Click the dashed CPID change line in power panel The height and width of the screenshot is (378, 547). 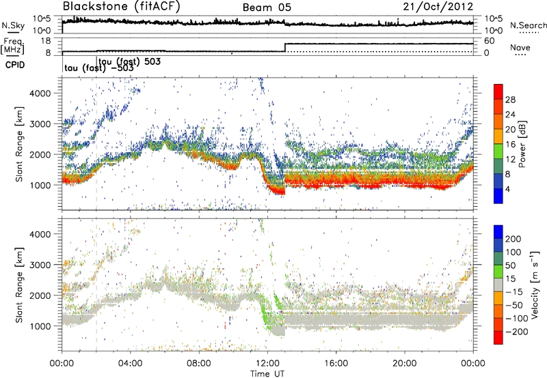pyautogui.click(x=96, y=144)
